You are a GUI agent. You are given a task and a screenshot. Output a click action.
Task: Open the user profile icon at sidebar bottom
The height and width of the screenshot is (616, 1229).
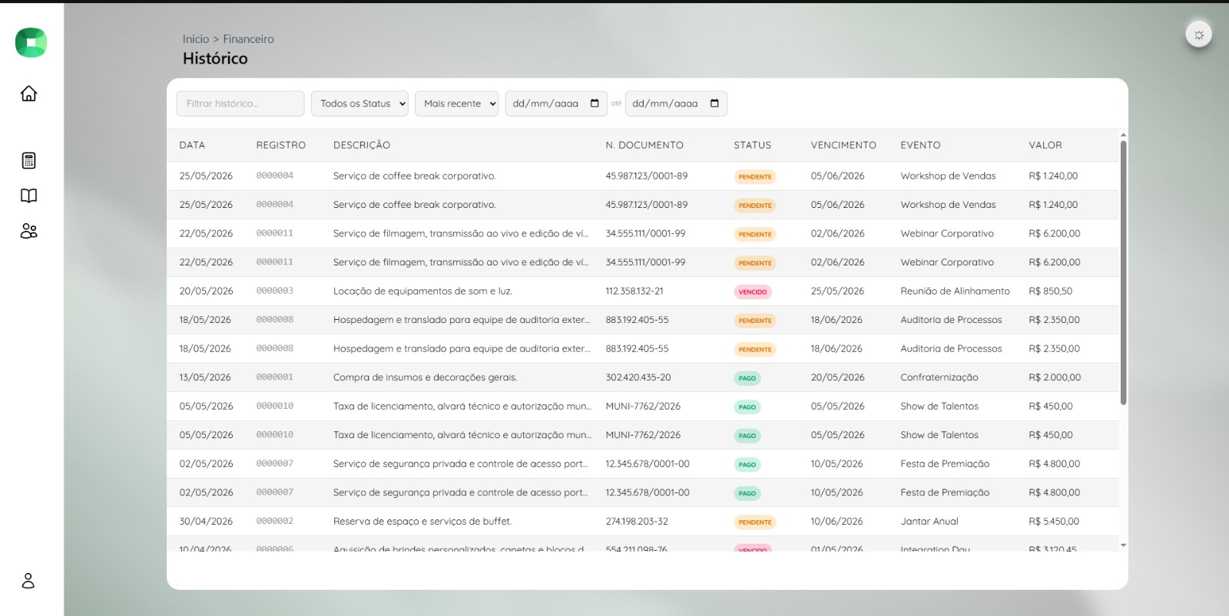(28, 581)
